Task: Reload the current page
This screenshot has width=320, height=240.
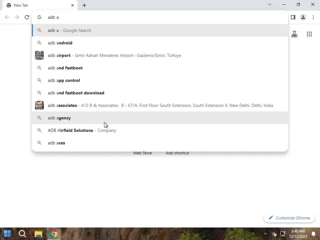Action: pyautogui.click(x=27, y=17)
